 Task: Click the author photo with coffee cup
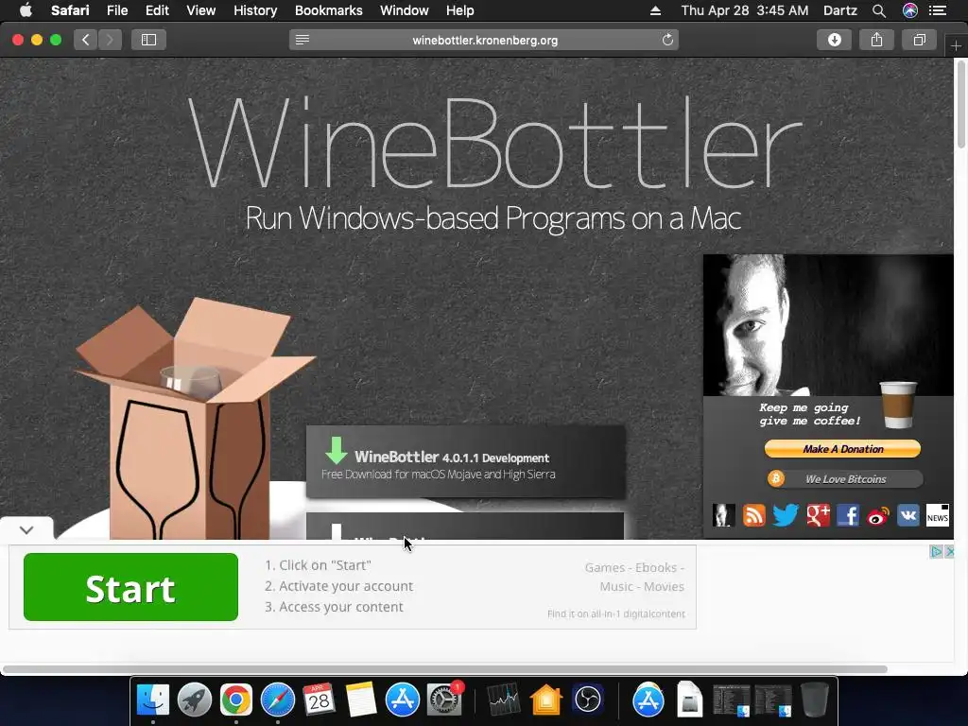(x=828, y=325)
